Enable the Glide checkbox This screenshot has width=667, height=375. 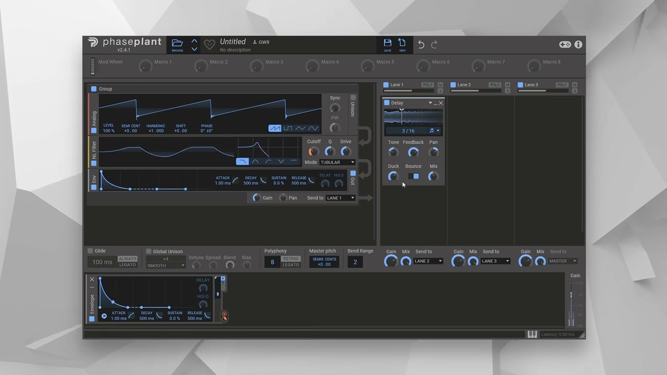pyautogui.click(x=90, y=251)
